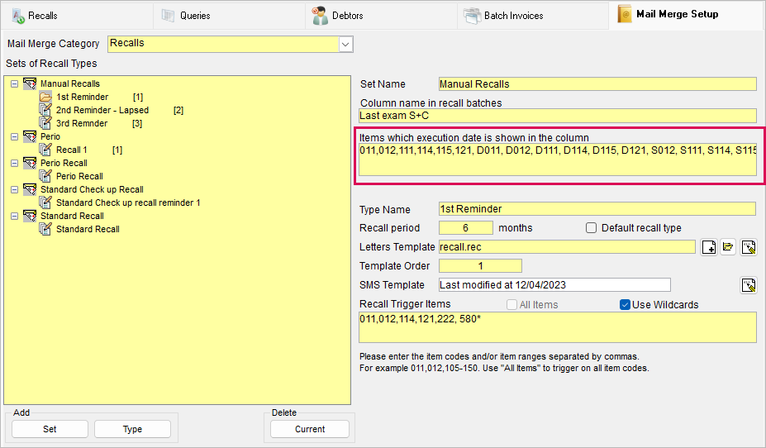The height and width of the screenshot is (448, 766).
Task: Switch to the Recalls tab
Action: click(x=77, y=16)
